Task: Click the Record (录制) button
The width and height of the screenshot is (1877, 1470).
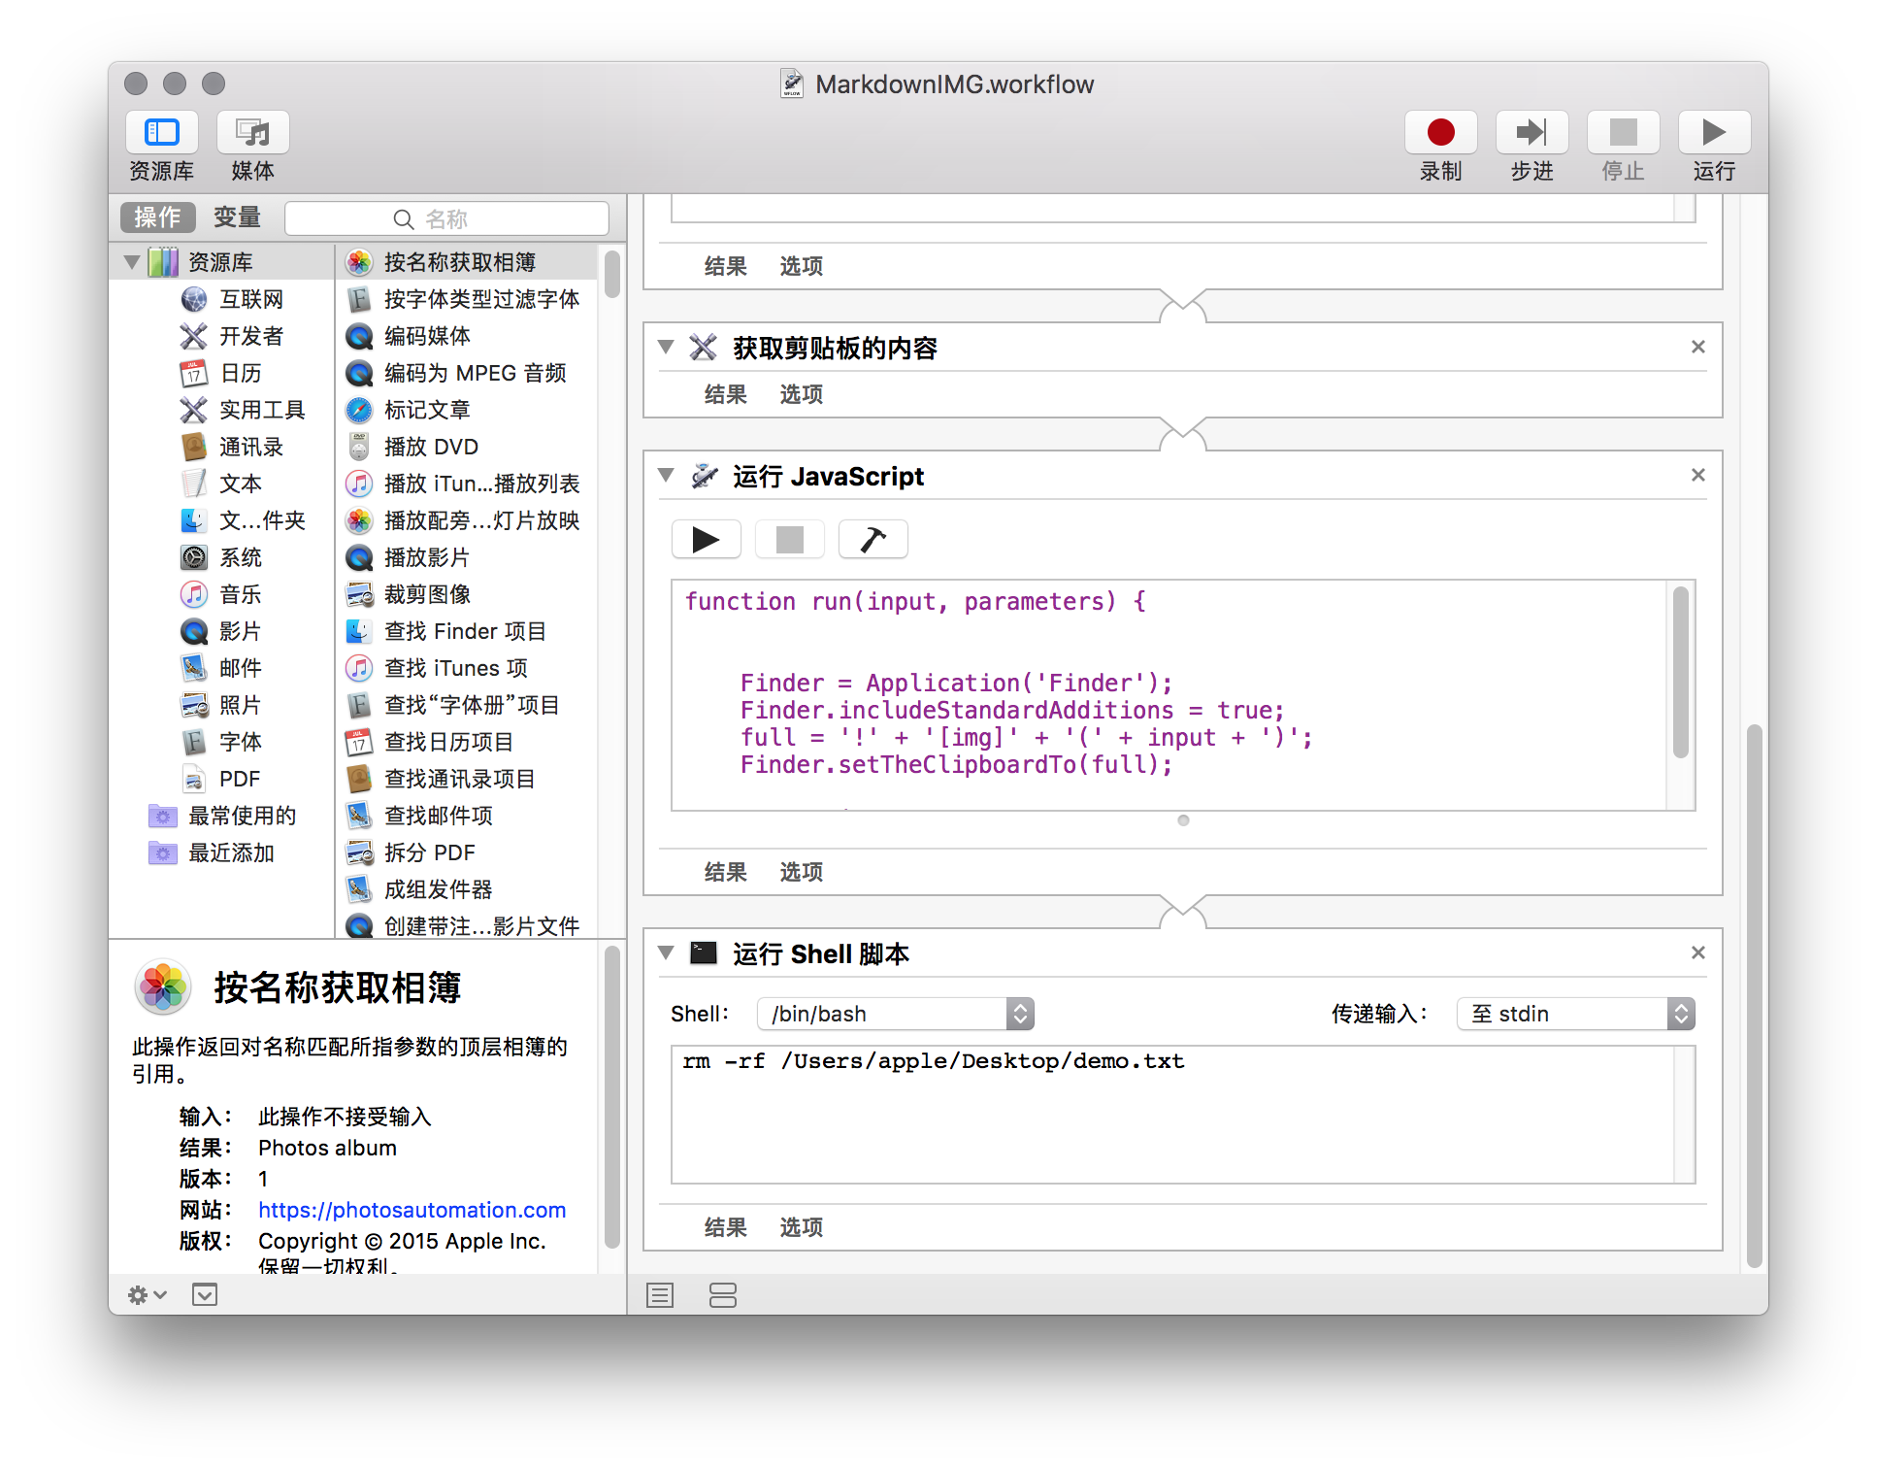Action: tap(1439, 133)
